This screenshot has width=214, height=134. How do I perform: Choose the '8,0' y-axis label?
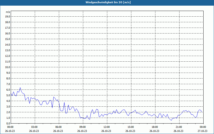pyautogui.click(x=8, y=78)
